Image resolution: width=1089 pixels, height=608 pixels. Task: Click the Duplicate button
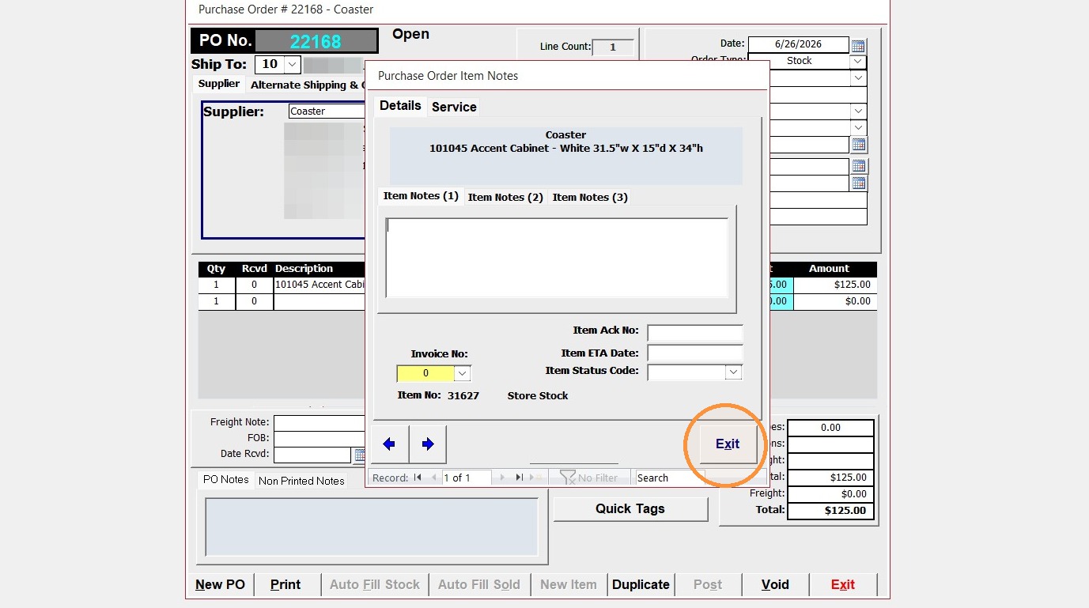pyautogui.click(x=641, y=585)
